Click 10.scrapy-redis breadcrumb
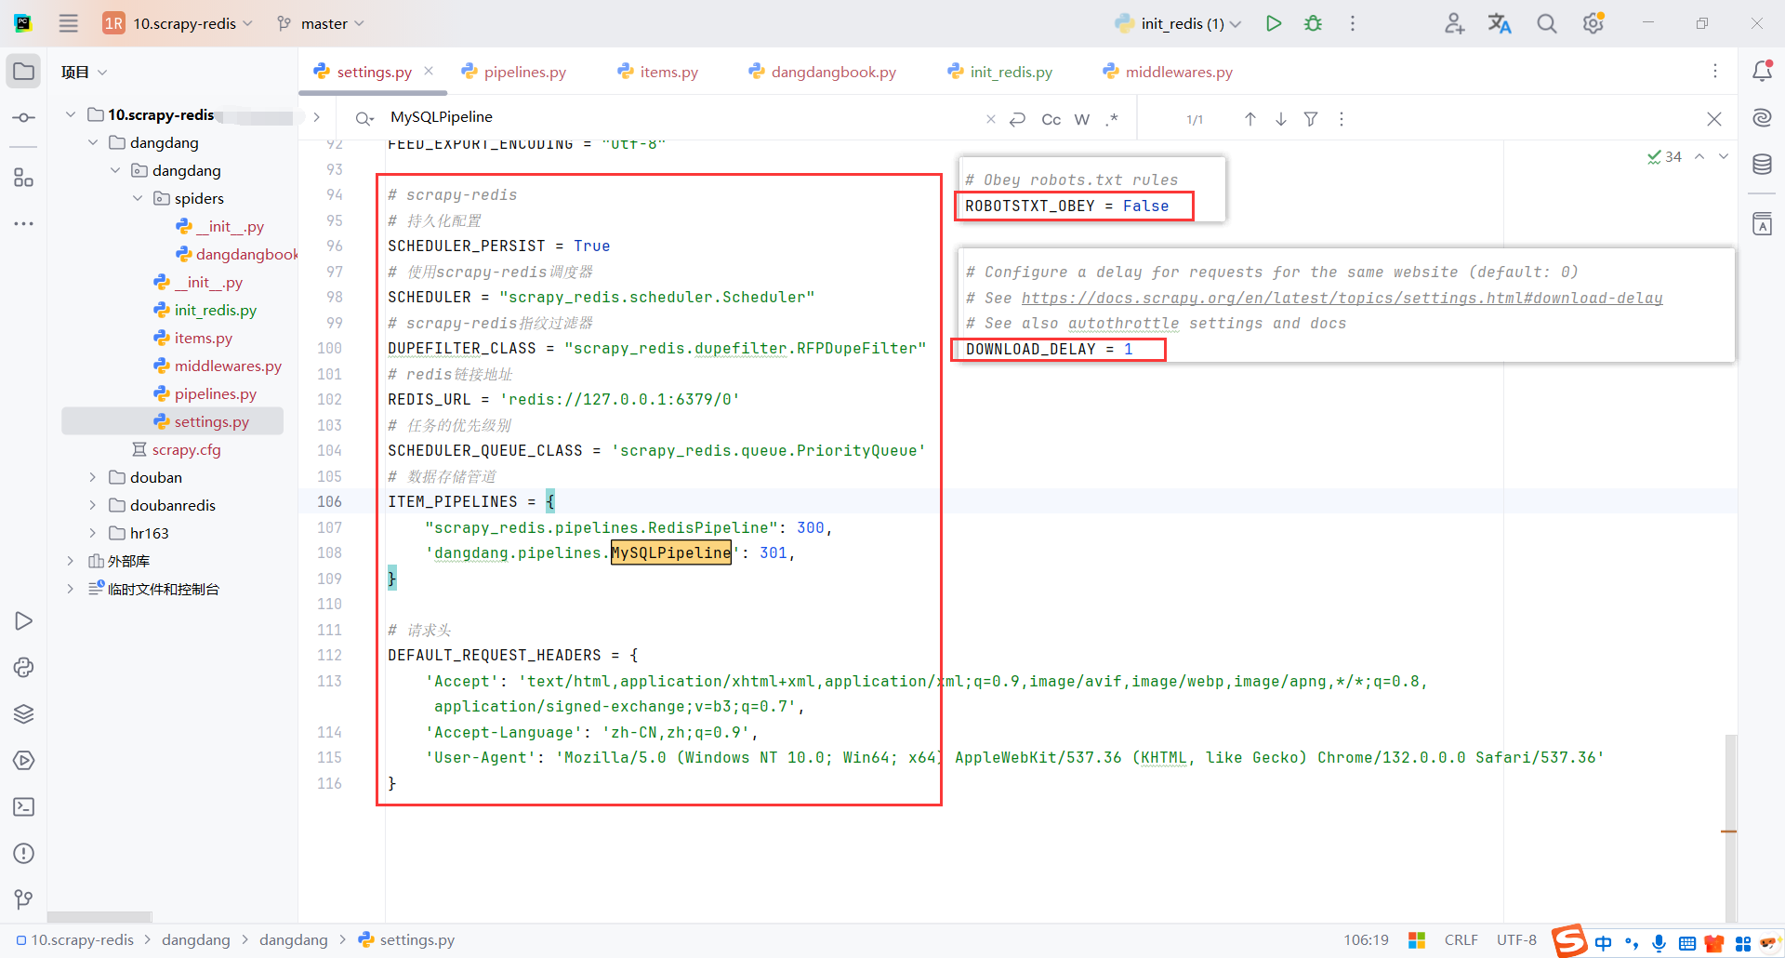 tap(74, 940)
